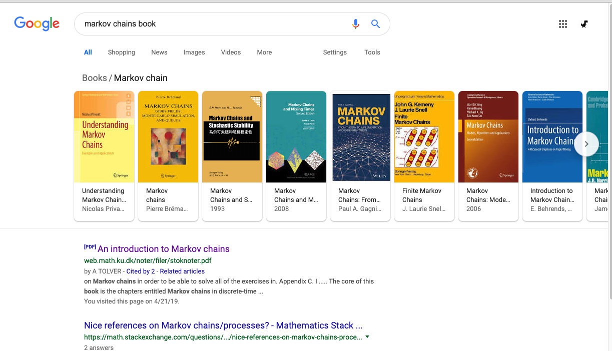
Task: Click the Markov chain heading link
Action: tap(141, 78)
